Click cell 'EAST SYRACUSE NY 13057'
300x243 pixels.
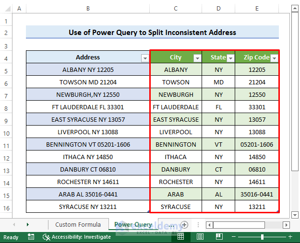pos(88,119)
